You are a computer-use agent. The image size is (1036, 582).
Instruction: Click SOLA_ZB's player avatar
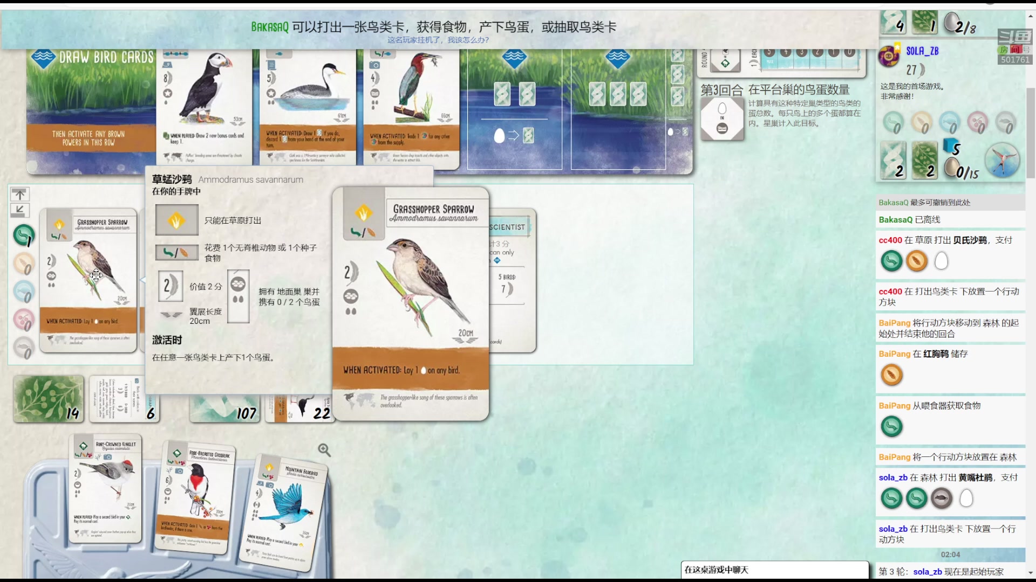pyautogui.click(x=889, y=56)
